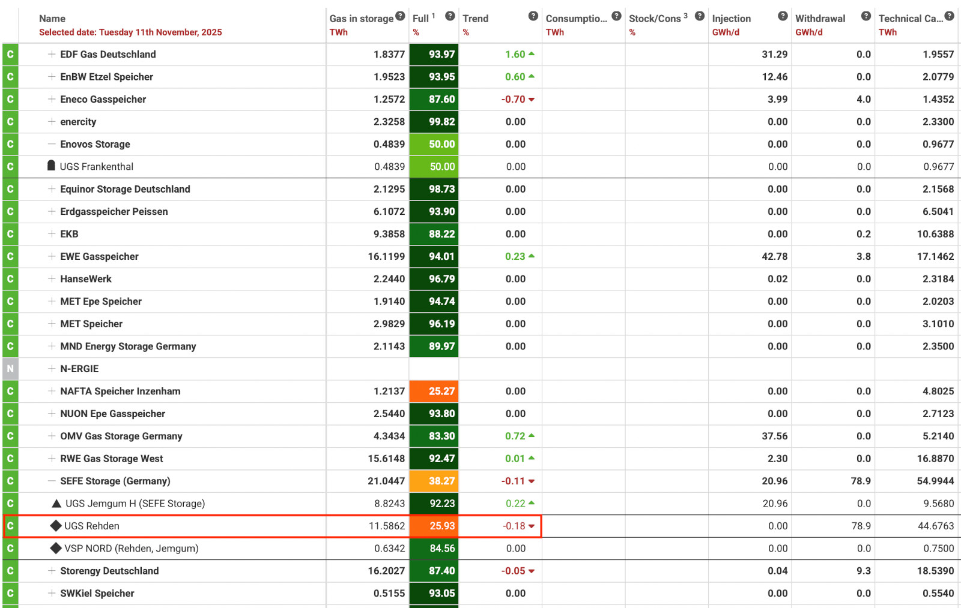Click the UGS Frankenthal facility type icon
Image resolution: width=961 pixels, height=608 pixels.
[x=52, y=166]
